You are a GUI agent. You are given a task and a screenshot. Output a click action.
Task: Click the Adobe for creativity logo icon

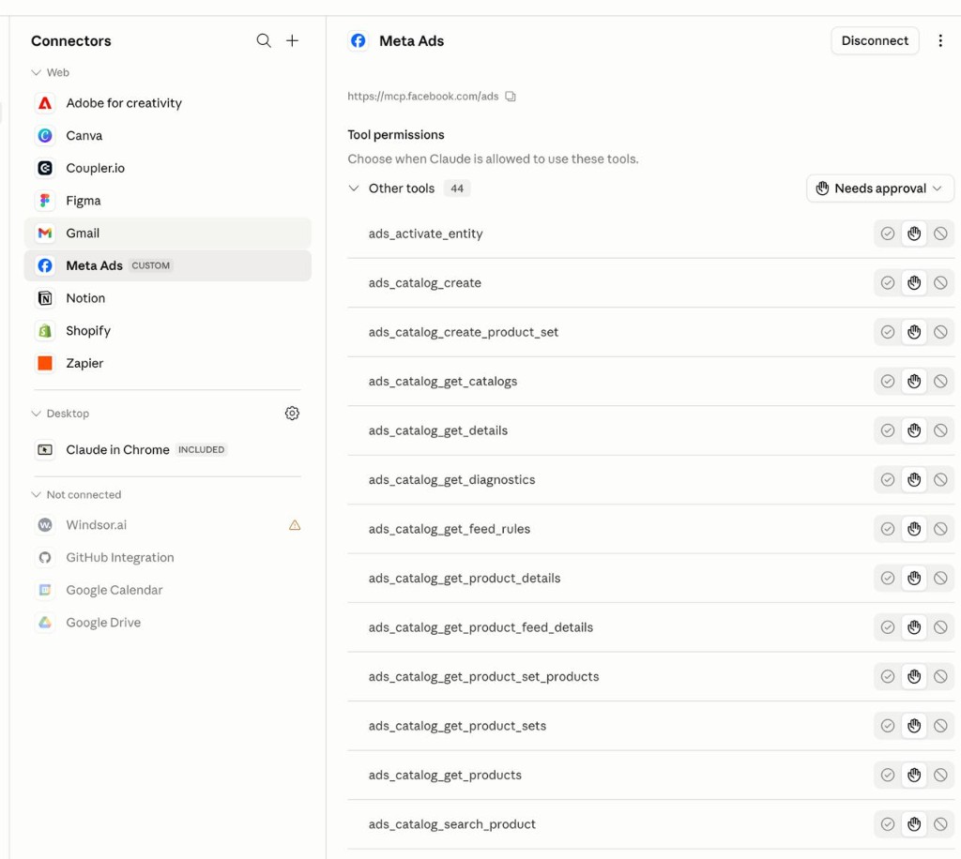45,103
